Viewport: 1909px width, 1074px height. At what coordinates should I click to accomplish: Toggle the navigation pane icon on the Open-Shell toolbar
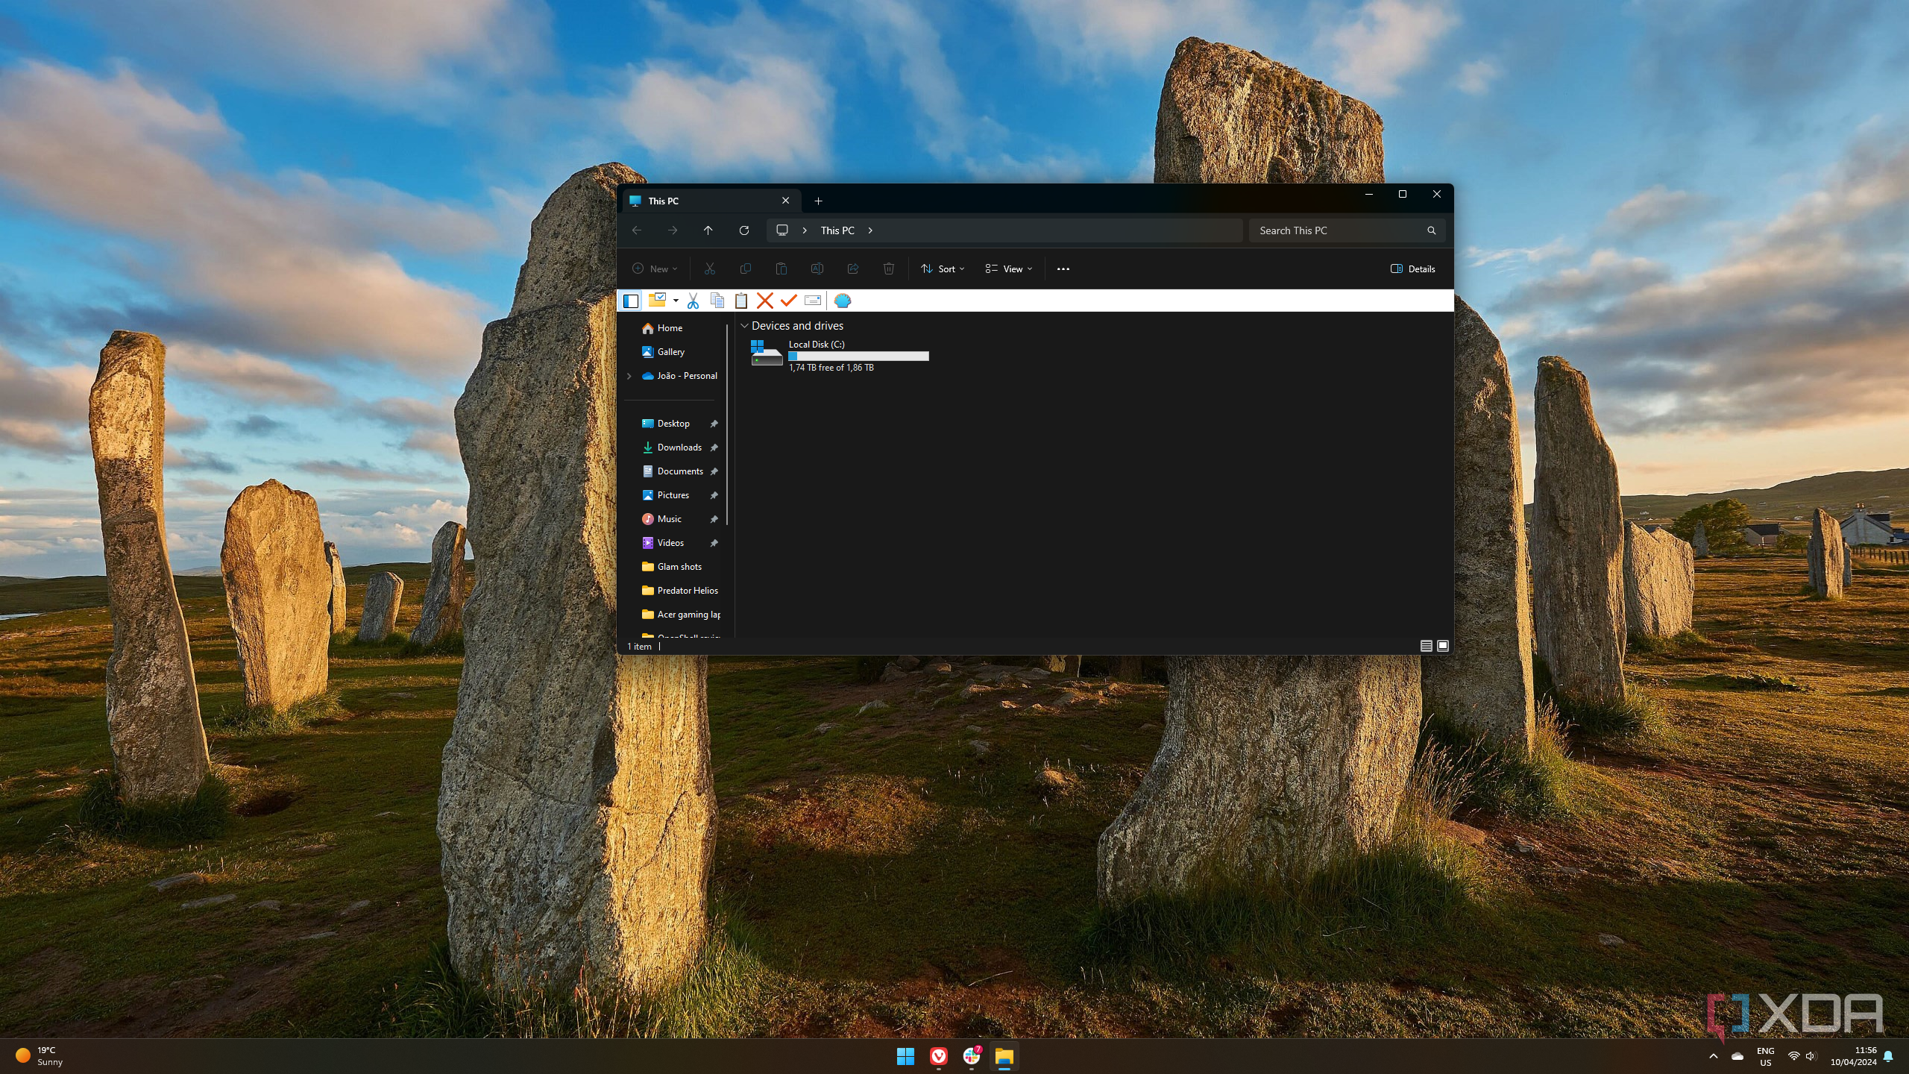pos(630,300)
